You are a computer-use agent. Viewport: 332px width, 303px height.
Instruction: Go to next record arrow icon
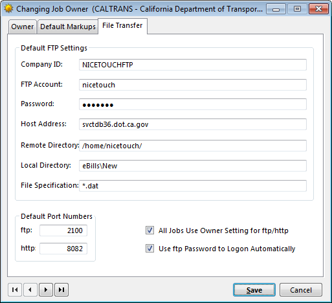pos(46,289)
